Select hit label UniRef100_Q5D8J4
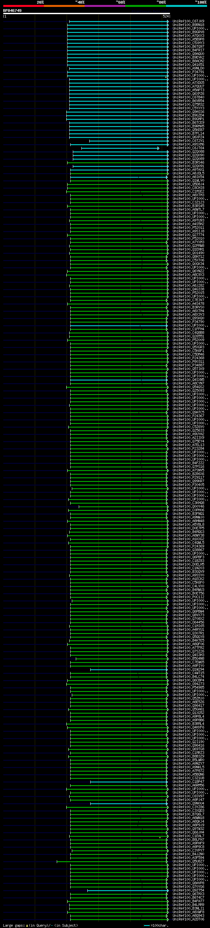 point(188,184)
